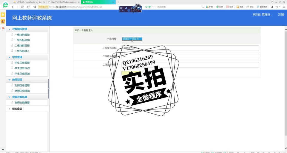The image size is (287, 153).
Task: Switch to the 127.0.0.1 / localhost tab
Action: [29, 2]
